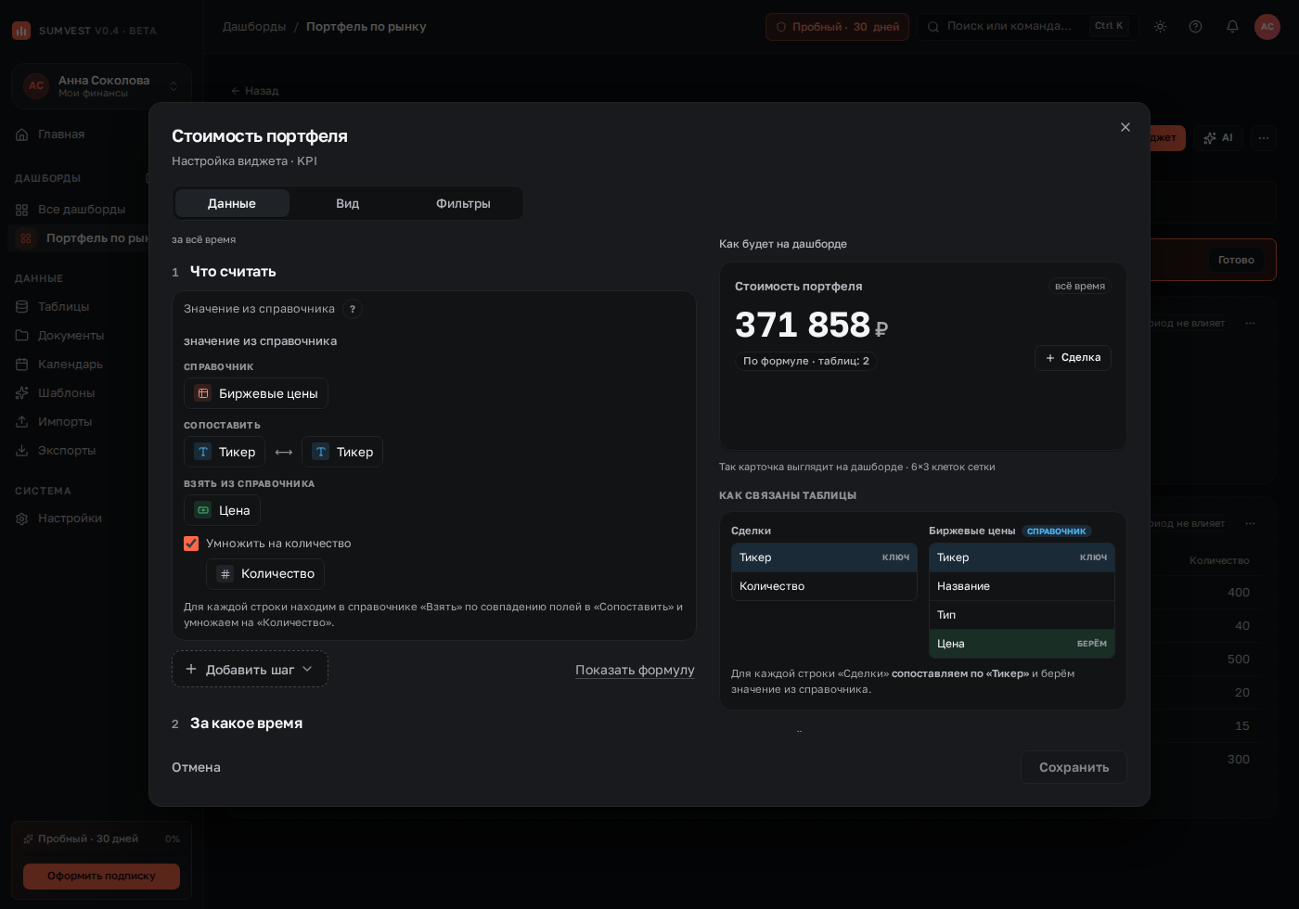Screen dimensions: 1299x909
Task: Open the right Тикер field chip
Action: click(342, 452)
